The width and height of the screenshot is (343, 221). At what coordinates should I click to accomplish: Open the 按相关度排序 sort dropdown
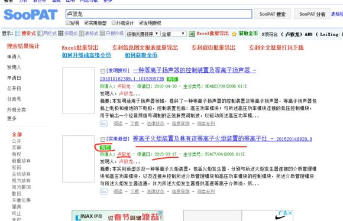point(142,34)
